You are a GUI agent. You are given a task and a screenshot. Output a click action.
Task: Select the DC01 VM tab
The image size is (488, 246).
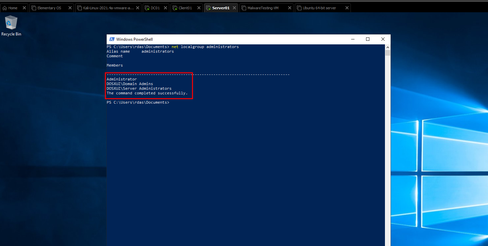click(x=153, y=8)
